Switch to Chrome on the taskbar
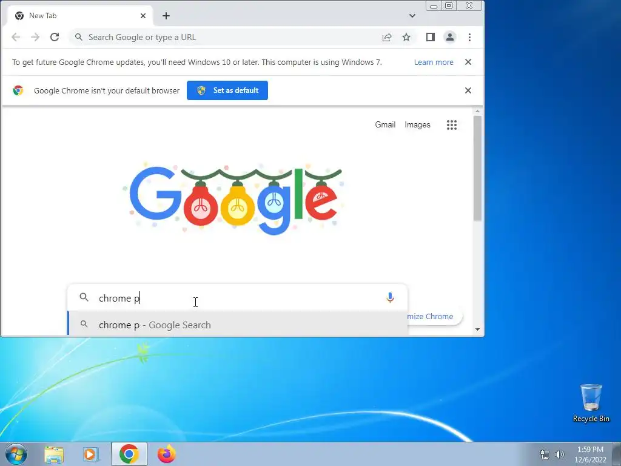The image size is (621, 466). click(x=129, y=454)
